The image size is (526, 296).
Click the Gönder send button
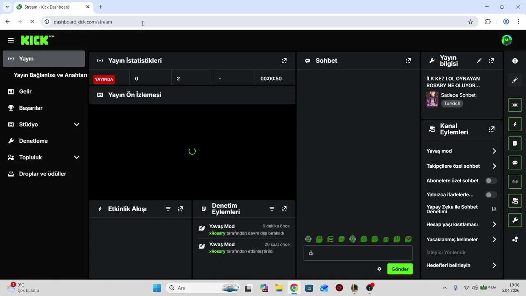(x=400, y=269)
